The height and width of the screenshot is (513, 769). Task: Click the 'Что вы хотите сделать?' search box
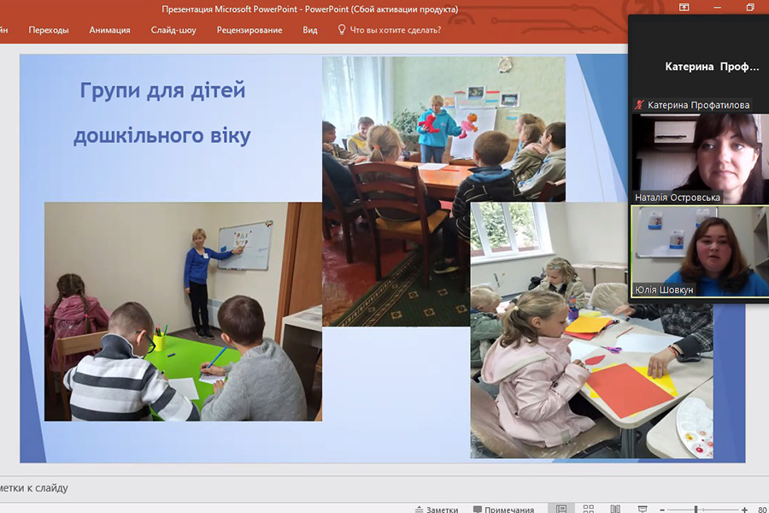point(396,30)
